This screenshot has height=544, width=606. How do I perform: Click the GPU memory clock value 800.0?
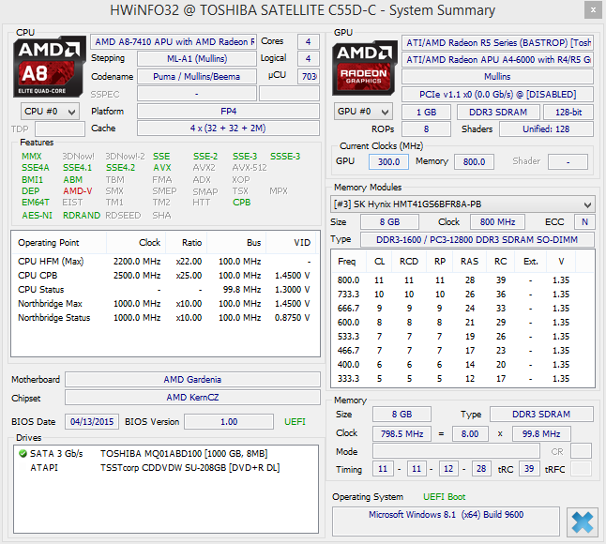(474, 161)
